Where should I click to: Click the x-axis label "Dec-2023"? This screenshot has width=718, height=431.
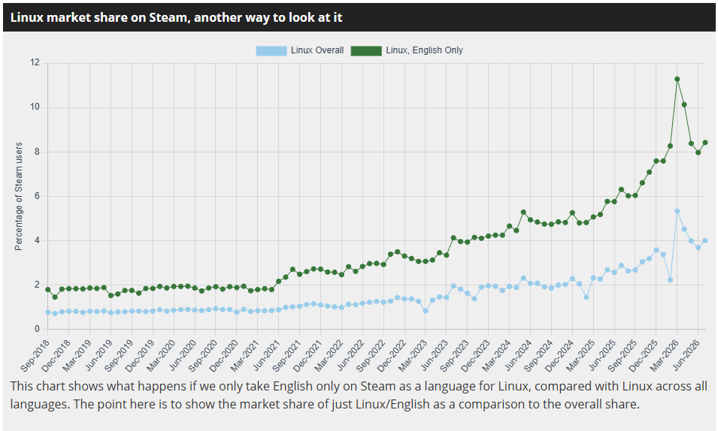tap(476, 355)
